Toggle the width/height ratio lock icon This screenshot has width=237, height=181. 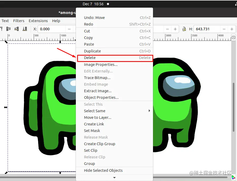tap(184, 29)
